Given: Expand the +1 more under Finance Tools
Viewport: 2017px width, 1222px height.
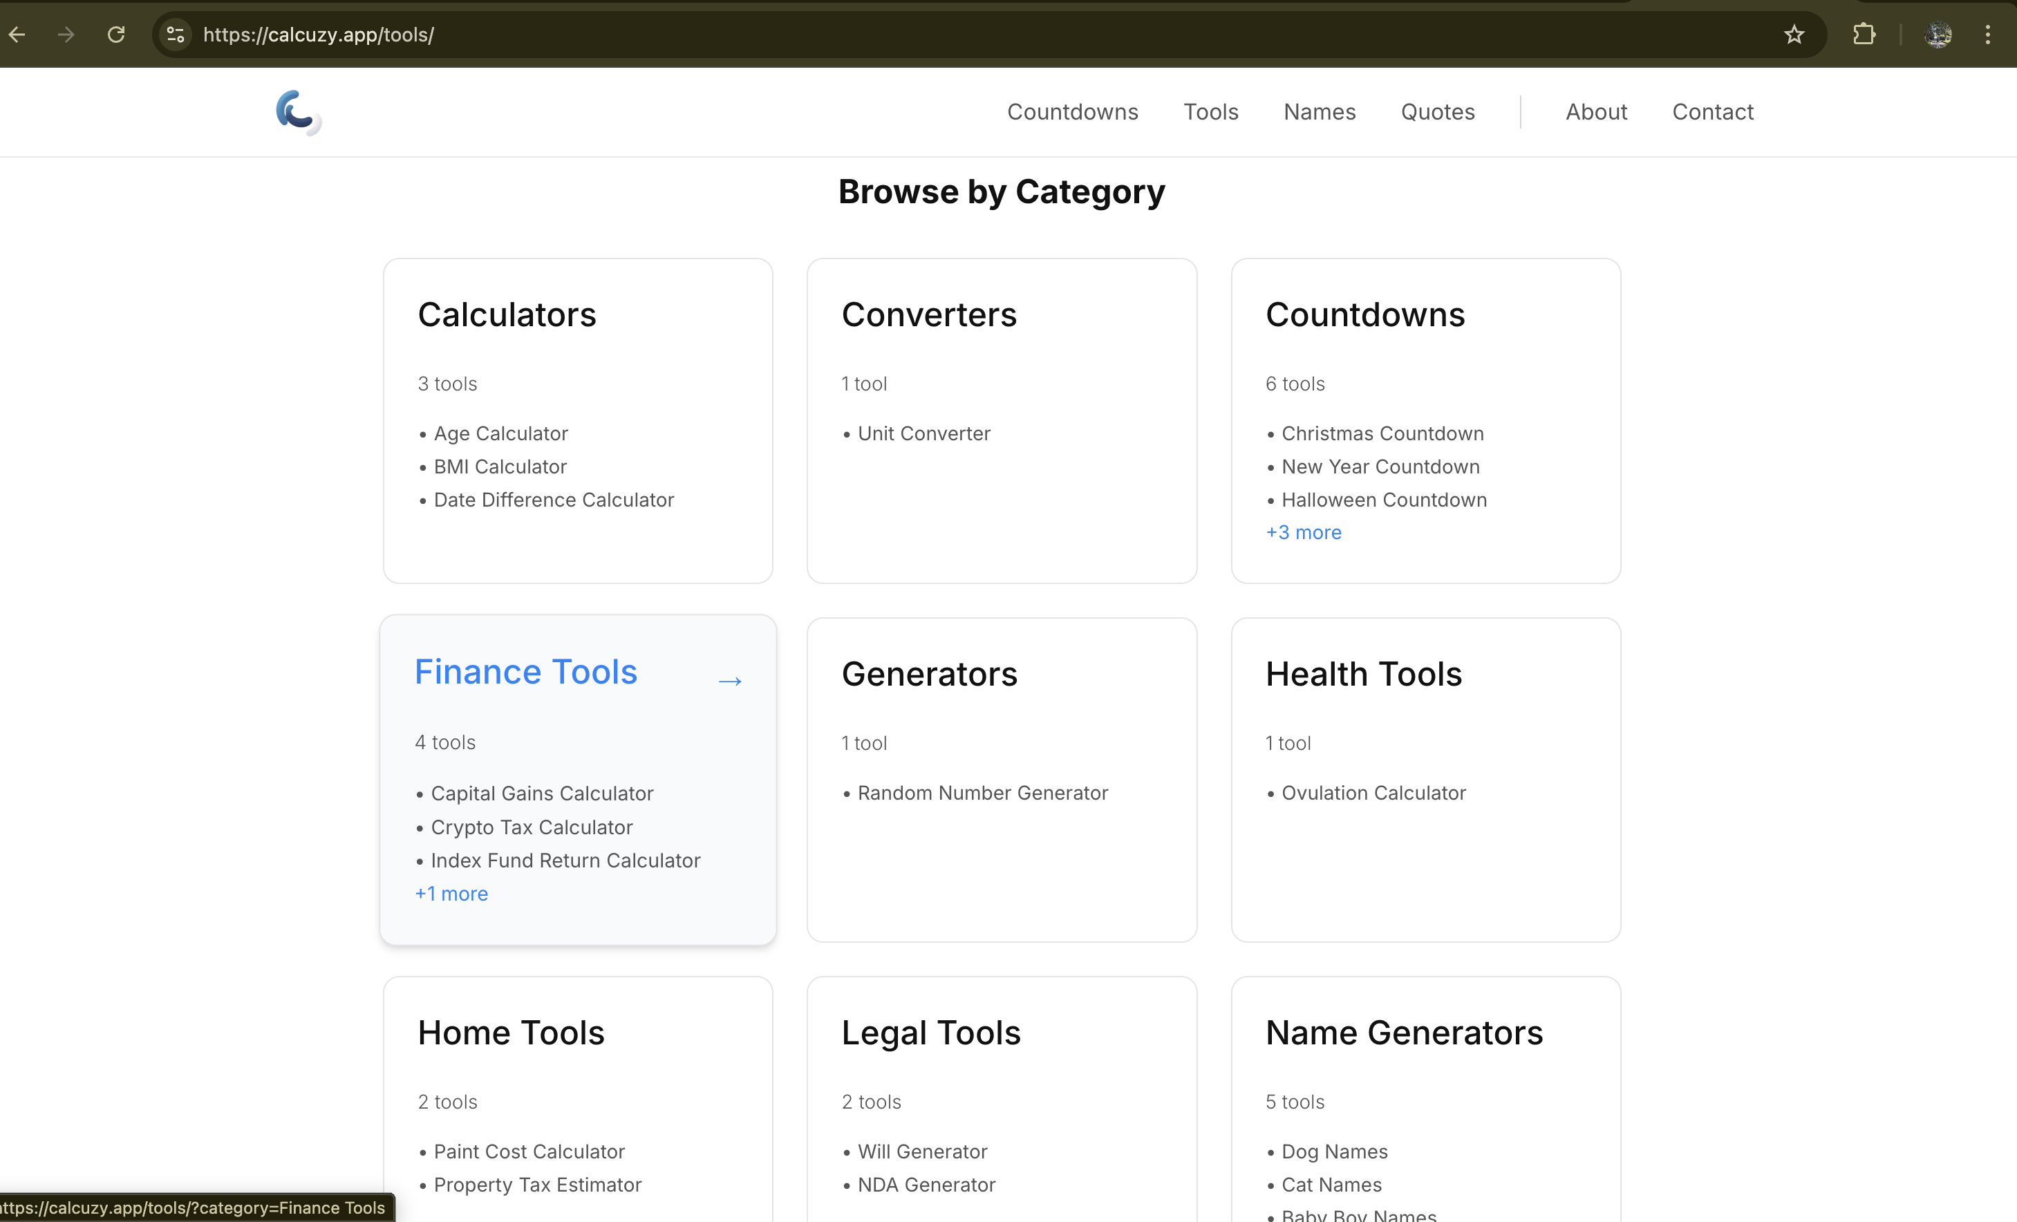Looking at the screenshot, I should tap(451, 894).
